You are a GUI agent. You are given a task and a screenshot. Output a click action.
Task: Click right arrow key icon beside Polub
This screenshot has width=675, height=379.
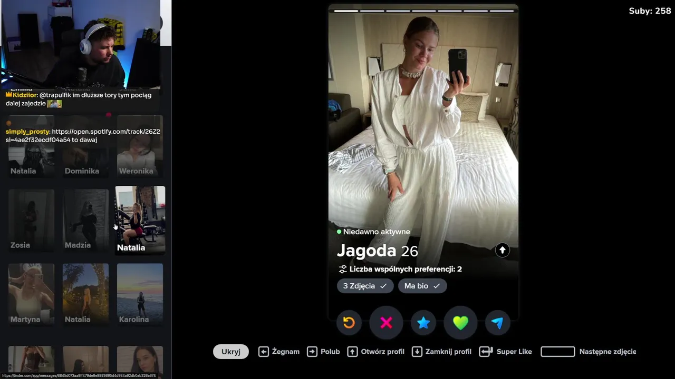(x=312, y=352)
